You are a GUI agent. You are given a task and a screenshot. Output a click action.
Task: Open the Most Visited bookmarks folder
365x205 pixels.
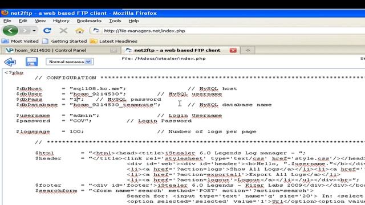[x=20, y=41]
